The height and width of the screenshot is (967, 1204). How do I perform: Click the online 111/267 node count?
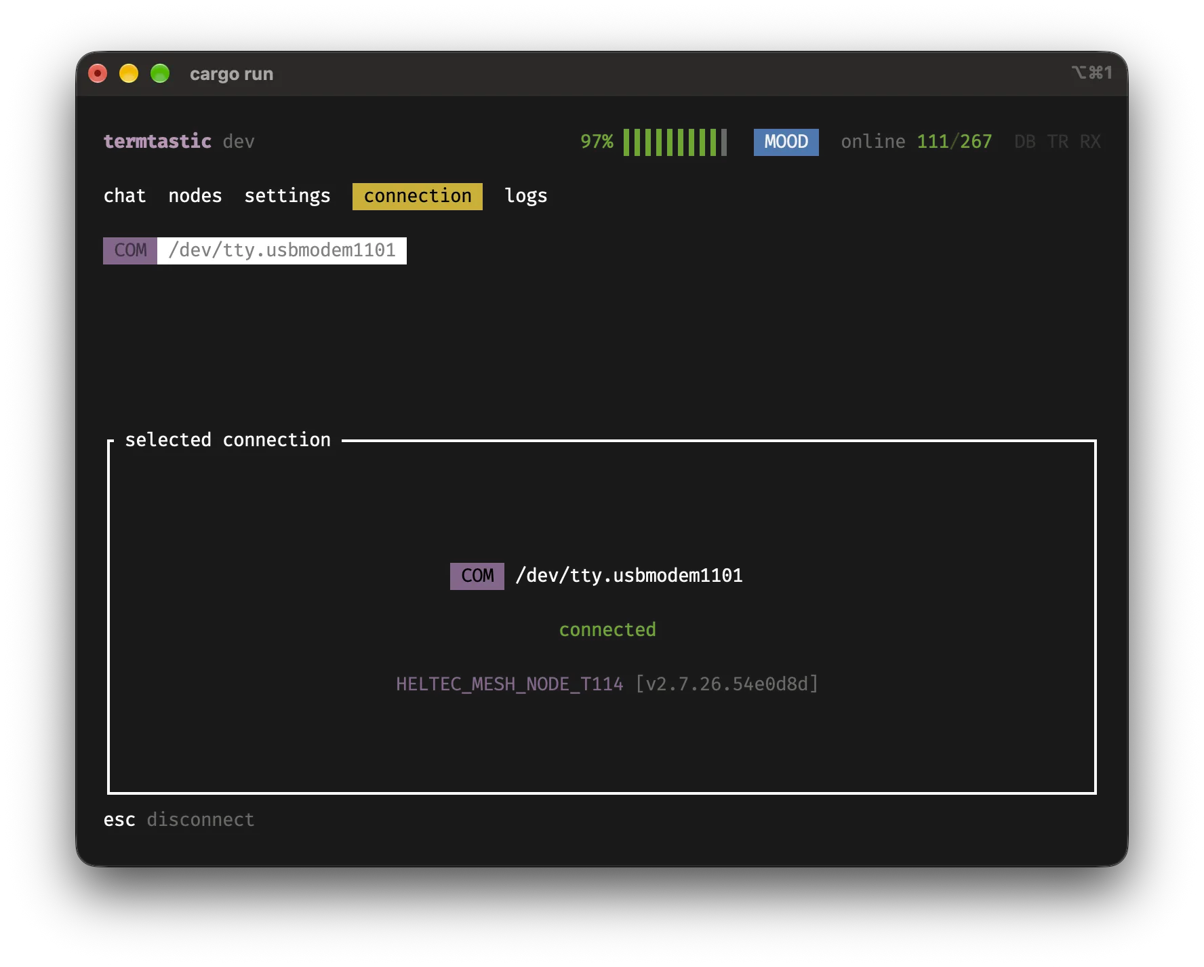pos(917,142)
